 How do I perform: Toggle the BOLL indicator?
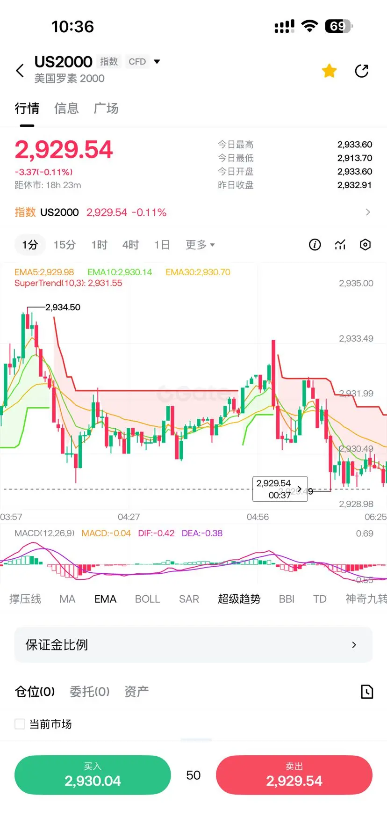pyautogui.click(x=147, y=599)
